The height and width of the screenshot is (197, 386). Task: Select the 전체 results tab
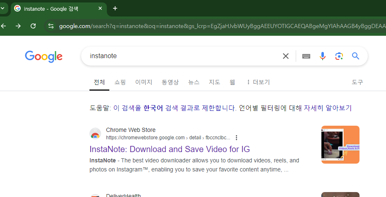(99, 82)
